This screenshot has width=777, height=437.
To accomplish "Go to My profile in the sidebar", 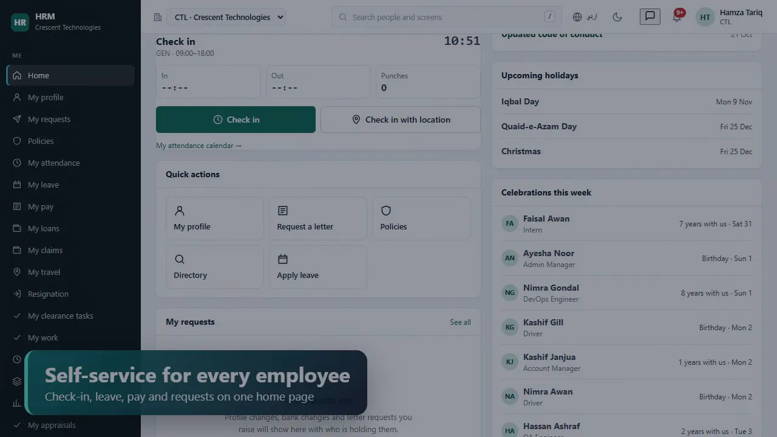I will [70, 97].
